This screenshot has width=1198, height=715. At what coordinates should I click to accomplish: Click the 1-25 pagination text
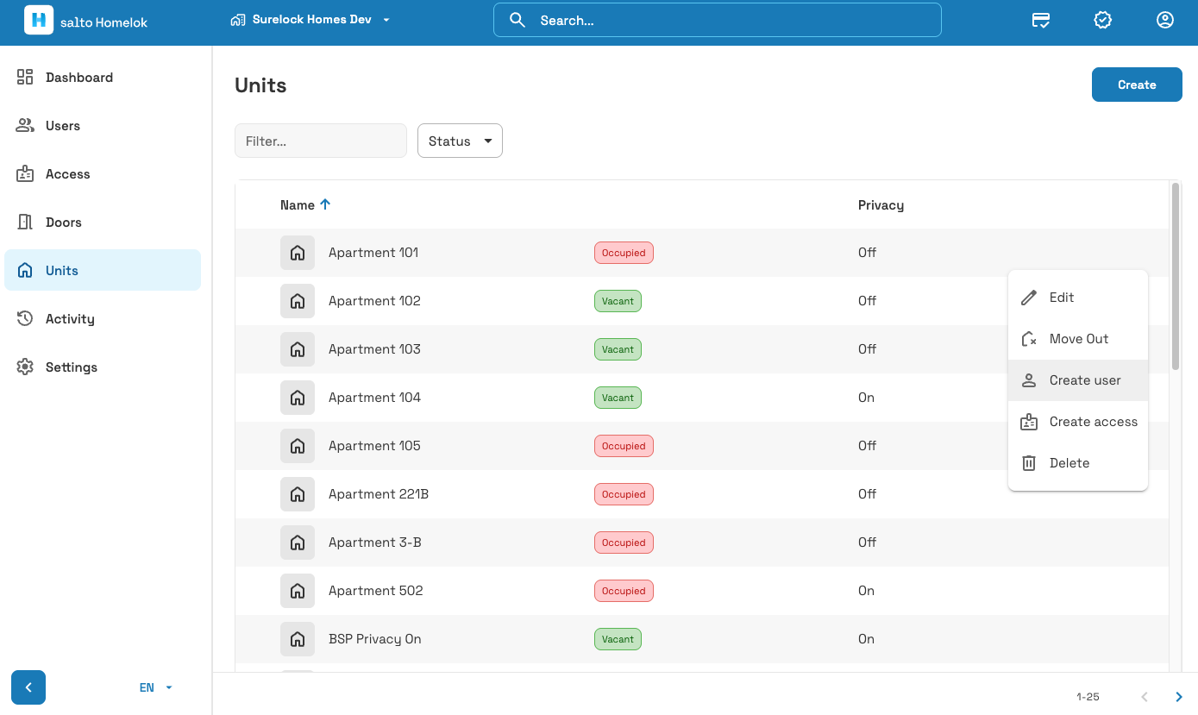click(x=1088, y=697)
